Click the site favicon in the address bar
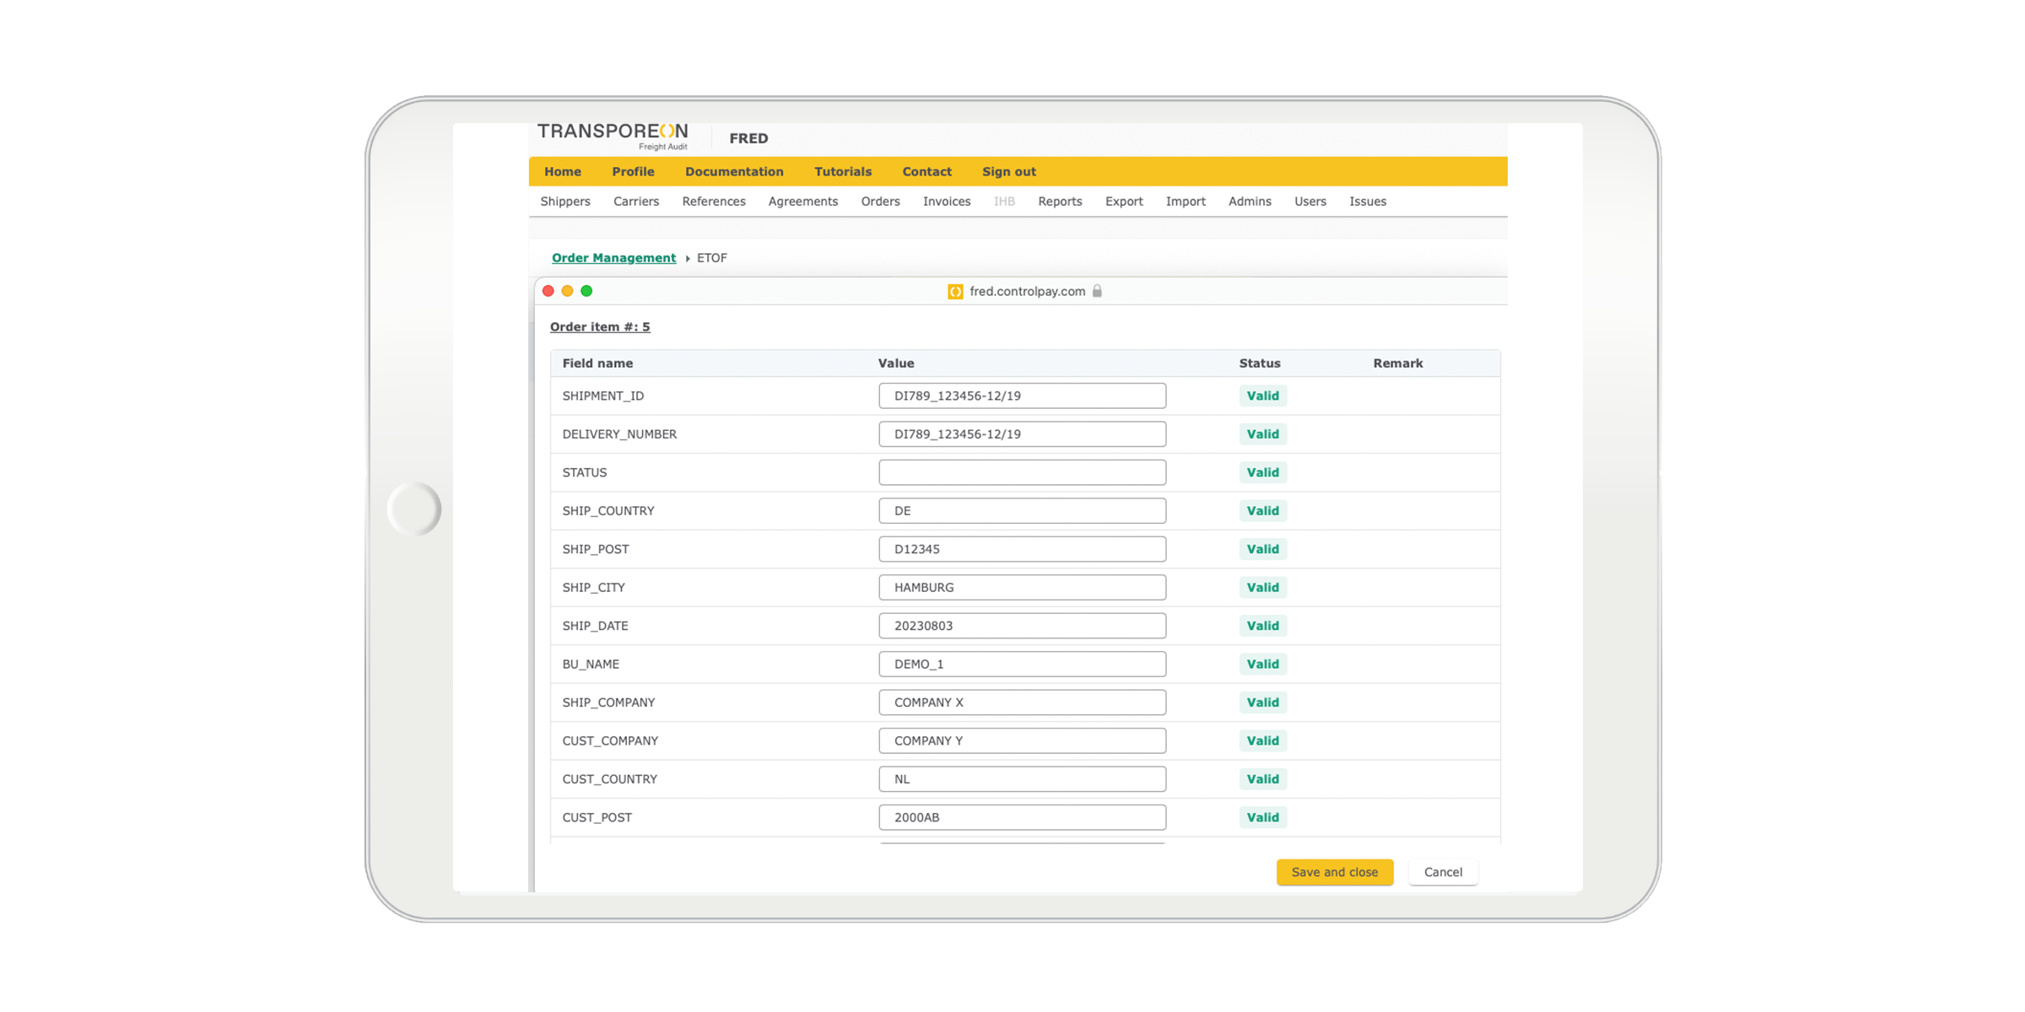 [955, 291]
